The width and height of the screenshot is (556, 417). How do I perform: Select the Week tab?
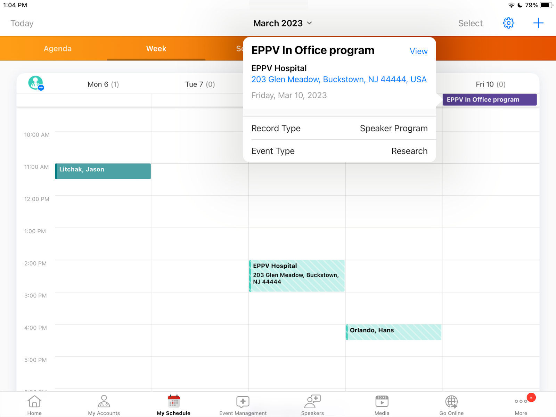click(156, 49)
